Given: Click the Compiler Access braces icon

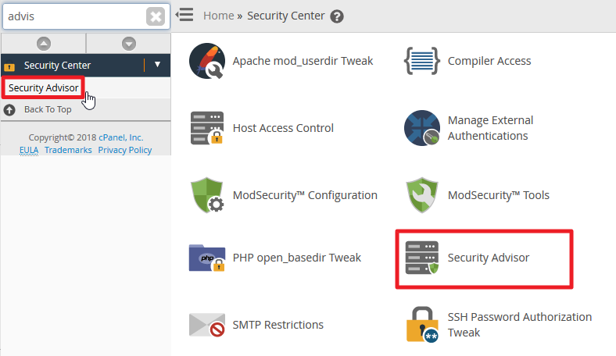Looking at the screenshot, I should tap(422, 62).
